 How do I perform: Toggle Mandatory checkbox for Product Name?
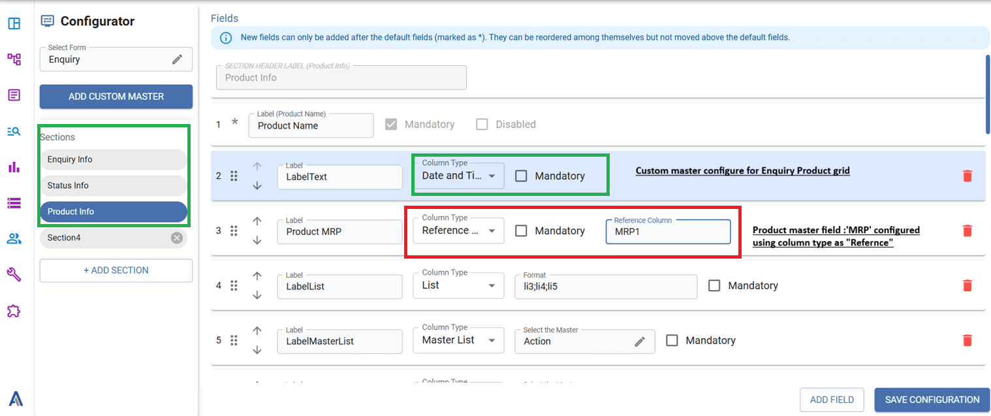click(x=391, y=124)
